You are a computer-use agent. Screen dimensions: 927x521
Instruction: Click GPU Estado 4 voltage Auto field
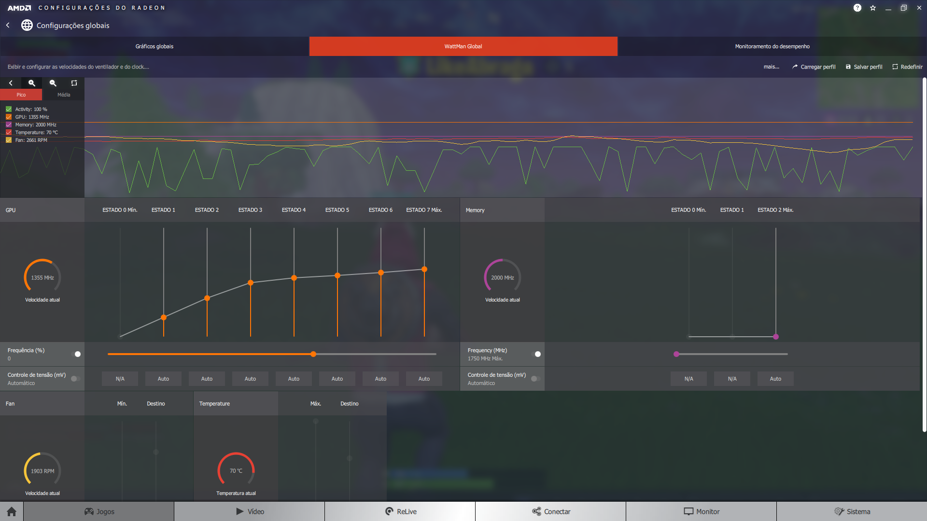point(294,379)
